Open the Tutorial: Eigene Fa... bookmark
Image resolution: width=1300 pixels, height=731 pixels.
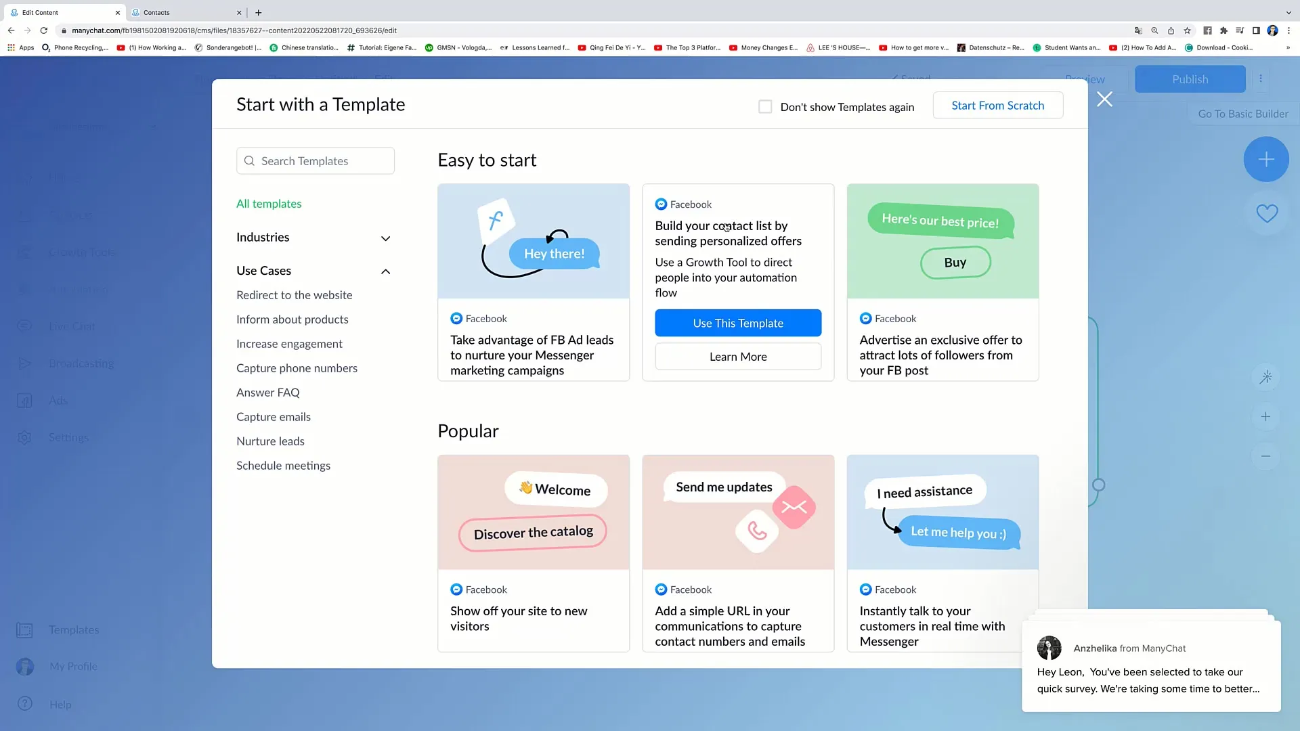[381, 48]
